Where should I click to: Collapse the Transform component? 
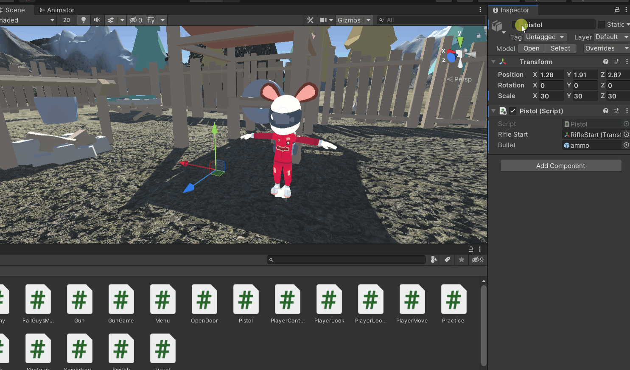click(x=493, y=62)
